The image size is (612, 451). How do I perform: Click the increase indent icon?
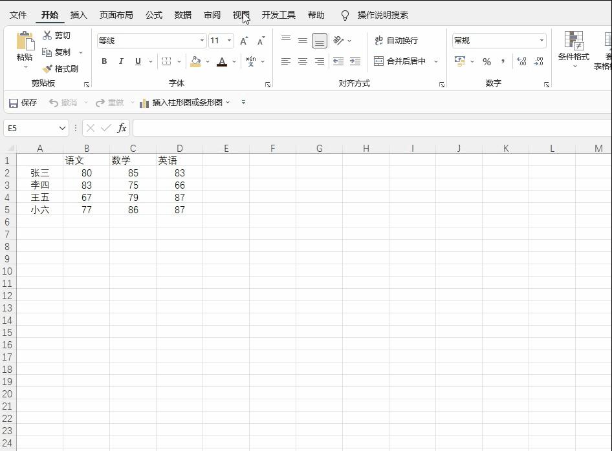tap(355, 61)
